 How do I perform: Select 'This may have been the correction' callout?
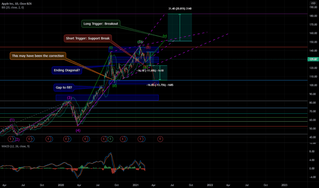click(38, 56)
